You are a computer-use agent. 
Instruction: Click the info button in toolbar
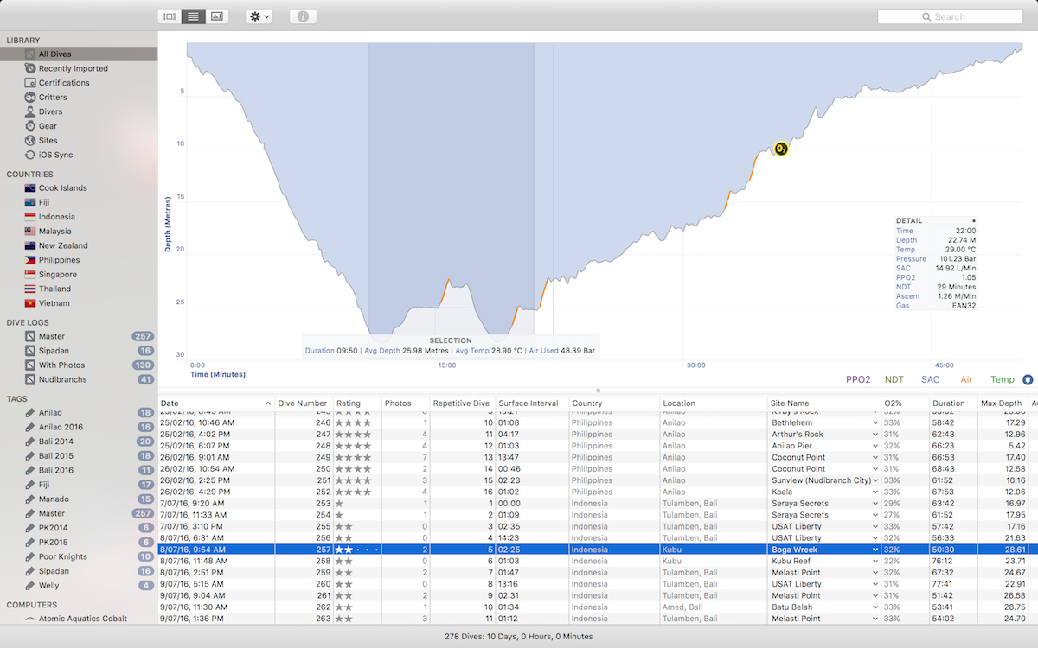point(303,16)
